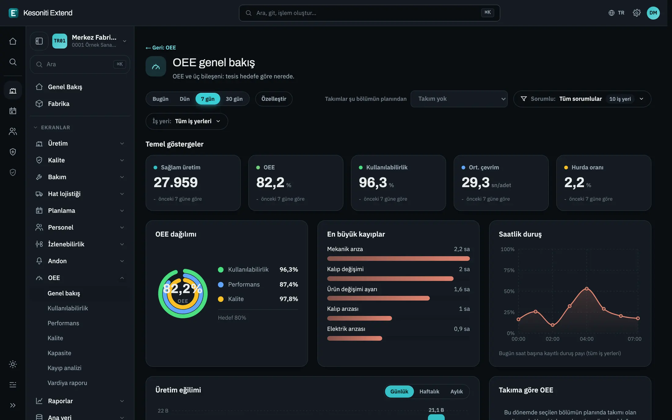Open settings gear icon in top bar

pos(637,13)
